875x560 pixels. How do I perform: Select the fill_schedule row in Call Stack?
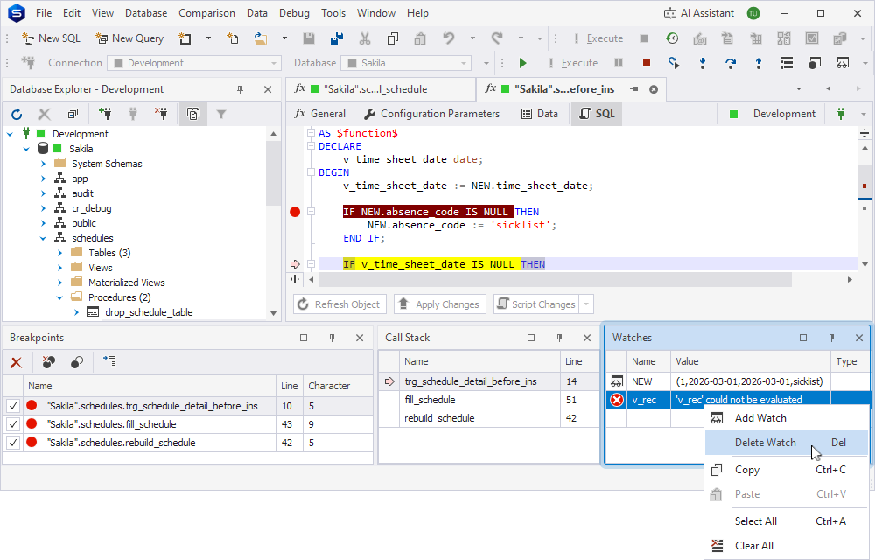(x=489, y=400)
